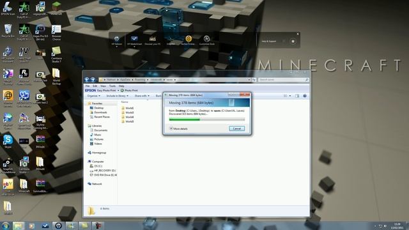The image size is (409, 230).
Task: Select Homegroup in navigation pane
Action: (x=99, y=153)
